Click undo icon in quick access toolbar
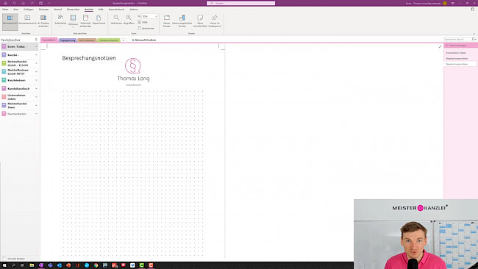 [x=14, y=3]
